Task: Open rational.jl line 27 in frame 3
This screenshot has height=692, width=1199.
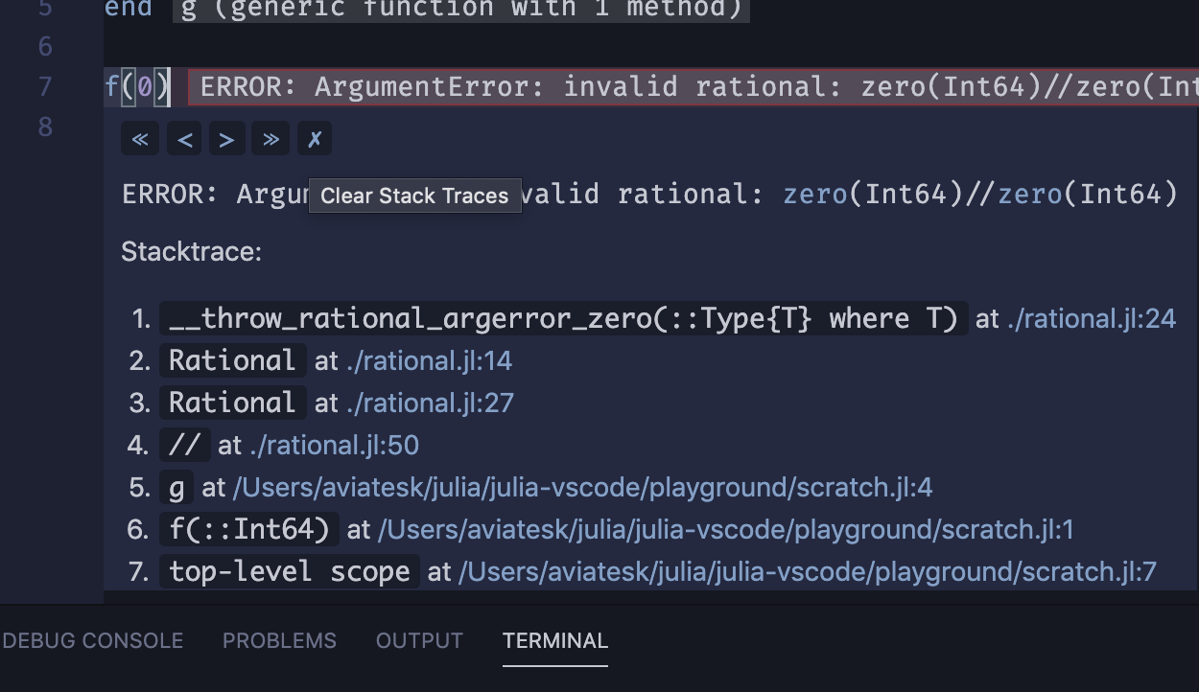Action: coord(430,403)
